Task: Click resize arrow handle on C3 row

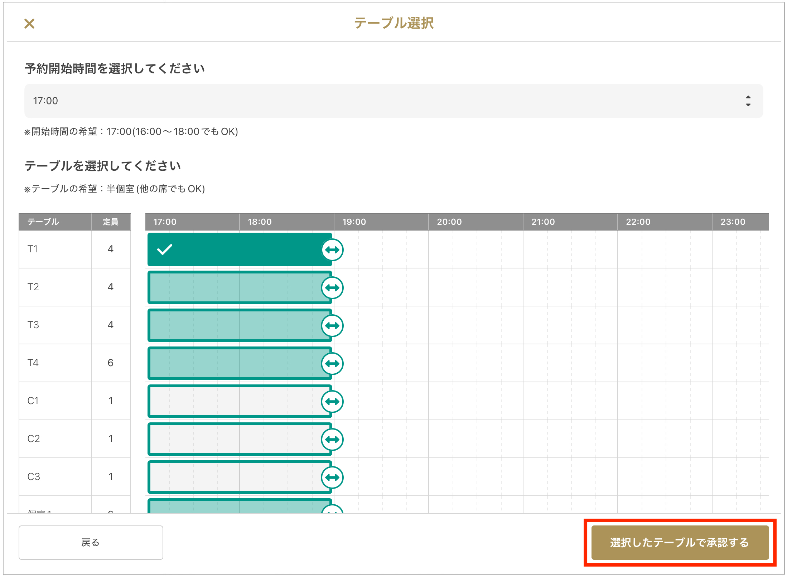Action: pyautogui.click(x=332, y=477)
